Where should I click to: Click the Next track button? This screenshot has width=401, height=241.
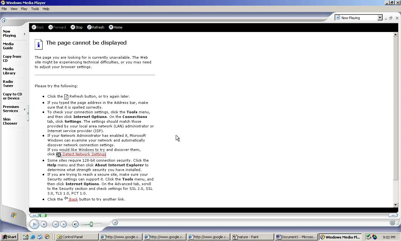point(64,224)
